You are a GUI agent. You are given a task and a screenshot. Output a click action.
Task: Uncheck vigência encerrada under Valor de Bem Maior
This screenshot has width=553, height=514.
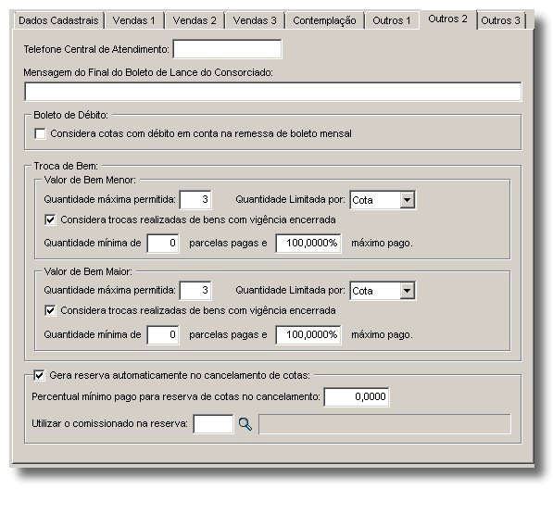[50, 310]
